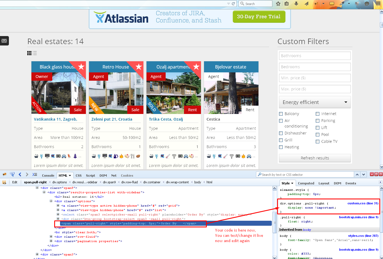This screenshot has height=259, width=383.
Task: Check the Air conditioning checkbox
Action: tap(281, 121)
